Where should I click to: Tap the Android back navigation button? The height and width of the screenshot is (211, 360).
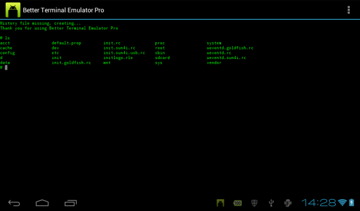(x=14, y=203)
